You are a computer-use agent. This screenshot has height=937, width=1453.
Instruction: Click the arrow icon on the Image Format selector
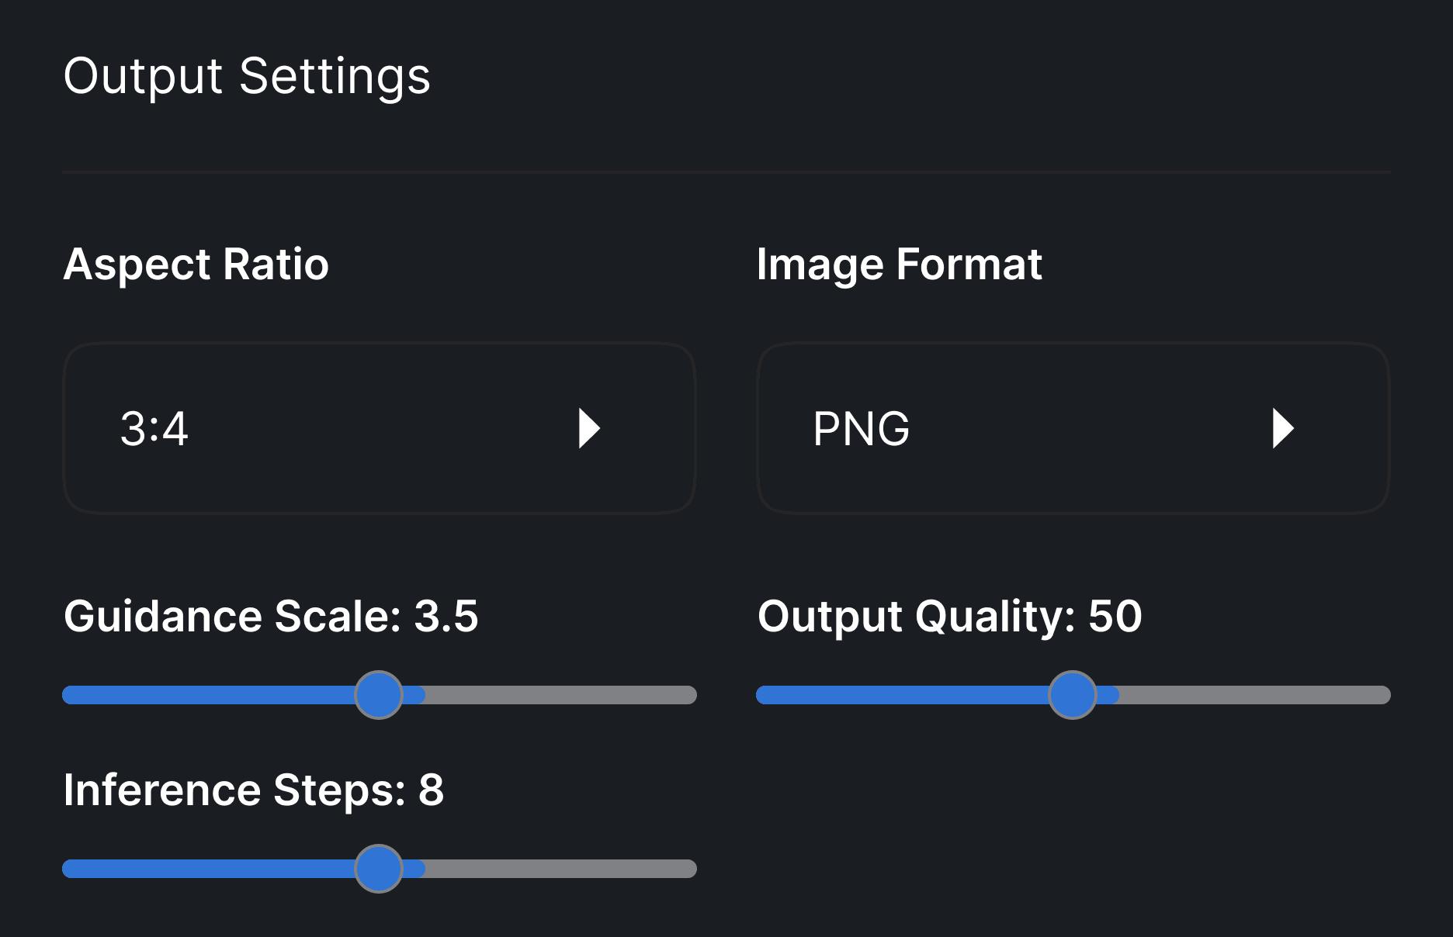point(1284,428)
